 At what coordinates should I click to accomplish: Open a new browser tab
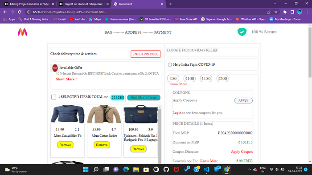pos(171,4)
